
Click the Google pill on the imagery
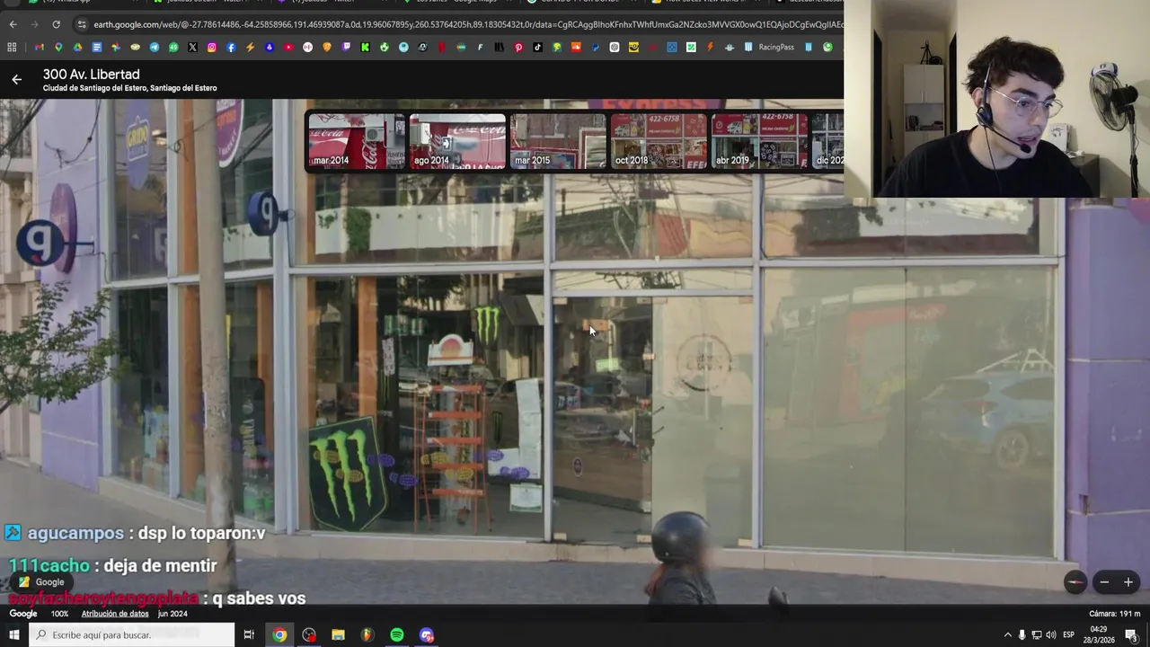coord(41,582)
